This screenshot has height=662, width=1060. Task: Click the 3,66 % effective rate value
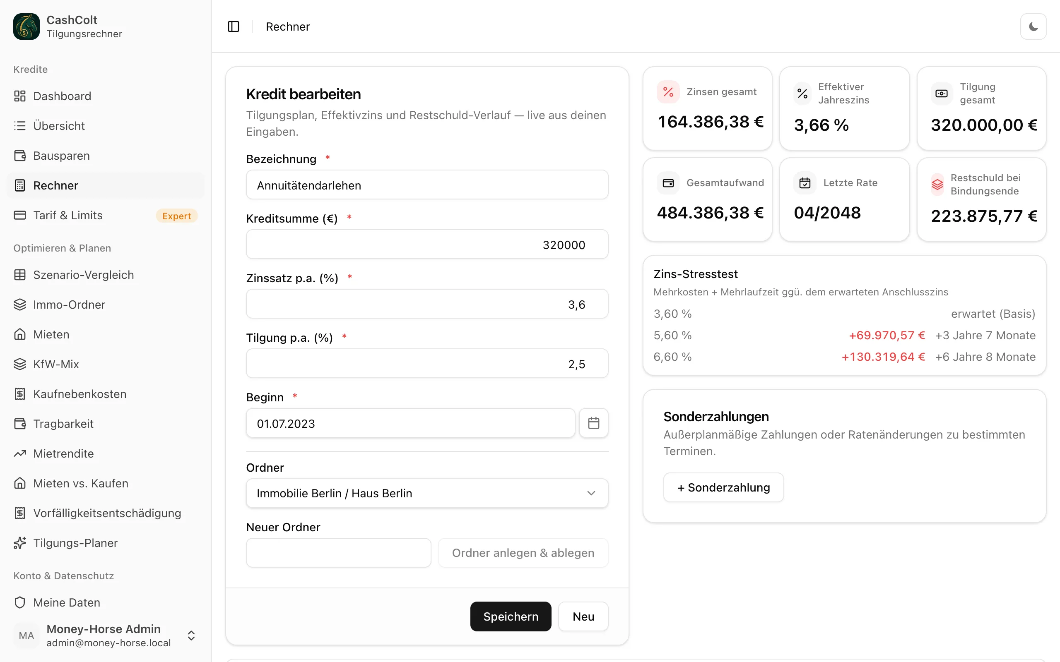pyautogui.click(x=821, y=125)
